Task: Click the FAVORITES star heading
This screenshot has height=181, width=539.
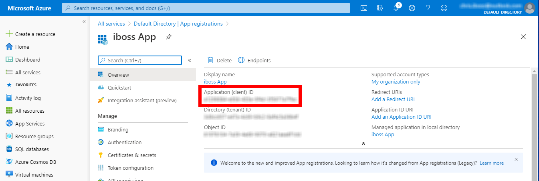Action: (x=22, y=85)
